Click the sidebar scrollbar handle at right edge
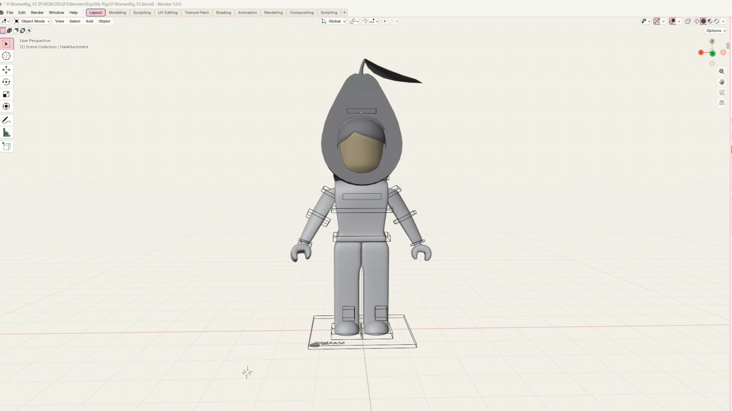This screenshot has height=411, width=732. coord(728,46)
